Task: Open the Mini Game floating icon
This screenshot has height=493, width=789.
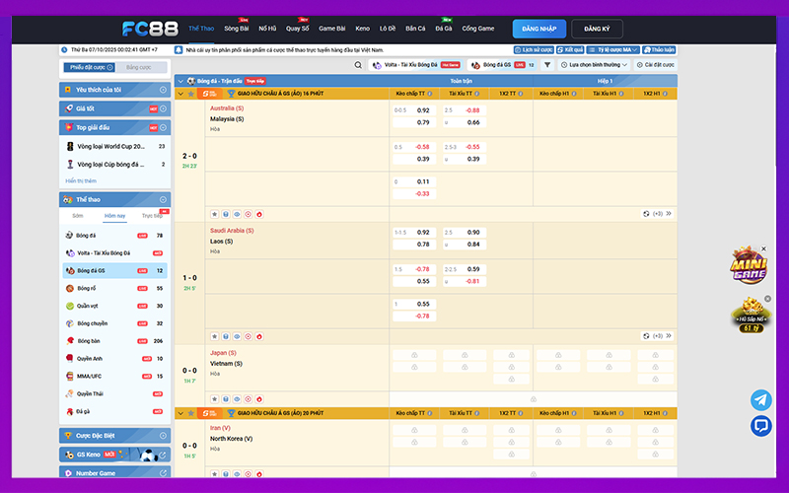Action: pos(749,264)
